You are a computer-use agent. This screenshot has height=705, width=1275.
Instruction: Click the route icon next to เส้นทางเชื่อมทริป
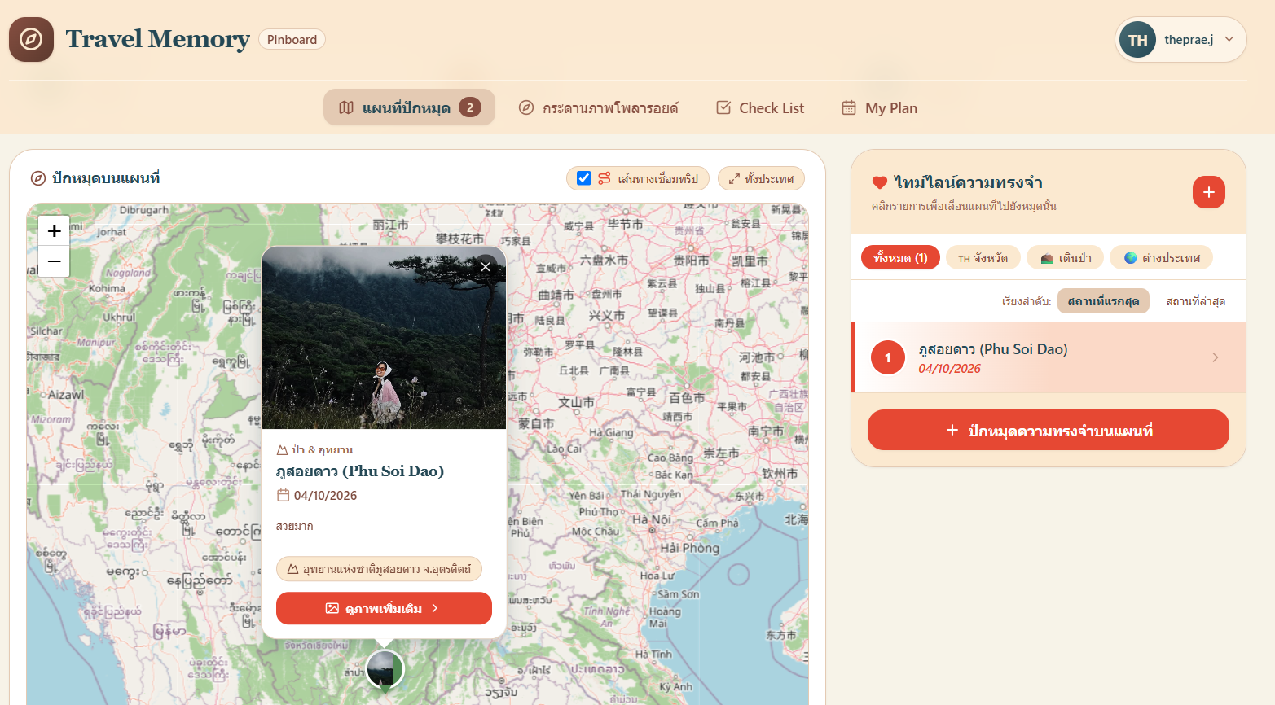(x=605, y=178)
